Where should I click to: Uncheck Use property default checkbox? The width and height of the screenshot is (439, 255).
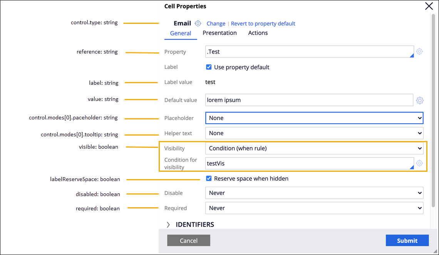click(209, 67)
